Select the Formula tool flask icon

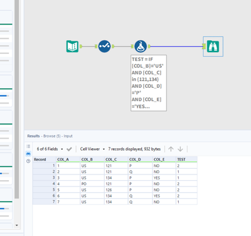(x=141, y=46)
